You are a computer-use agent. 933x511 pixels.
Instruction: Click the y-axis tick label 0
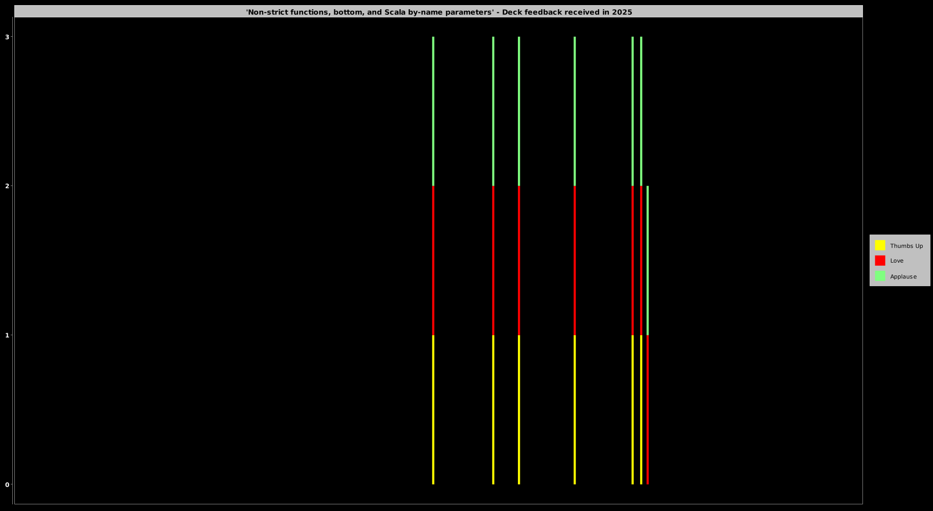pos(7,484)
